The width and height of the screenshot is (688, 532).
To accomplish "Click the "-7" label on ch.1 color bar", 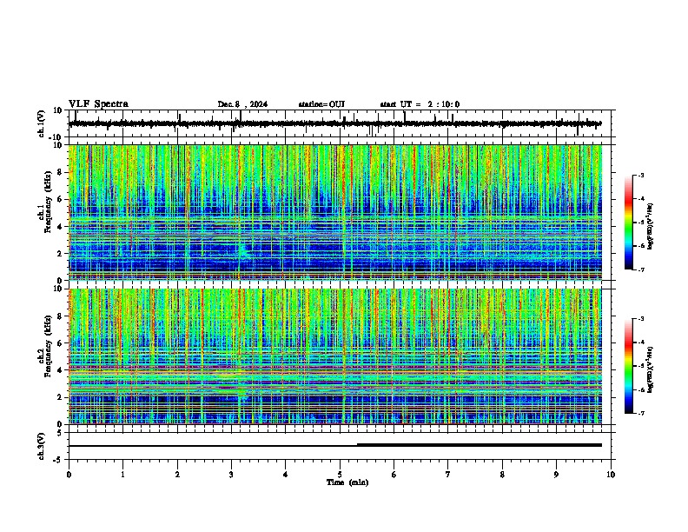I will coord(640,269).
